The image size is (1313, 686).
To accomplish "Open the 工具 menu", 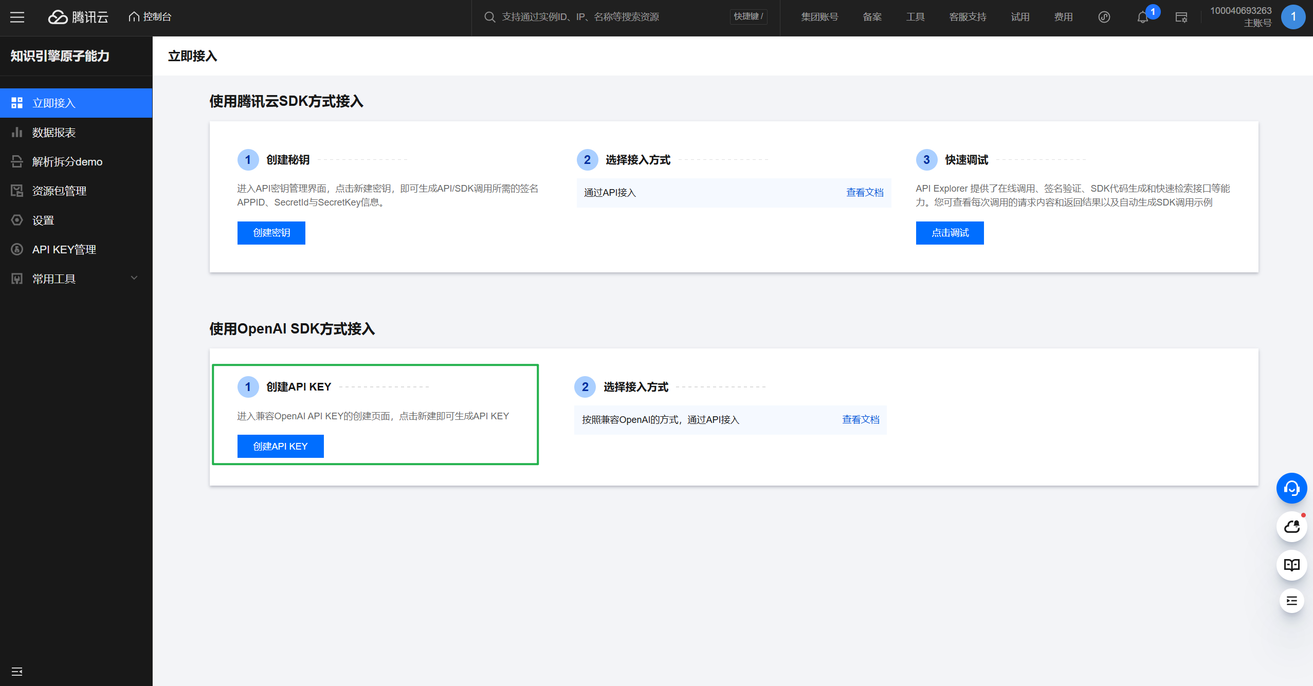I will [915, 17].
